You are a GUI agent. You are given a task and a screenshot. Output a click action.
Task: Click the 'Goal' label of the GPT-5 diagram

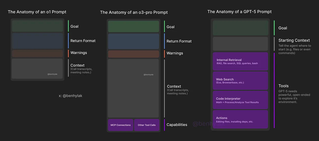point(283,28)
